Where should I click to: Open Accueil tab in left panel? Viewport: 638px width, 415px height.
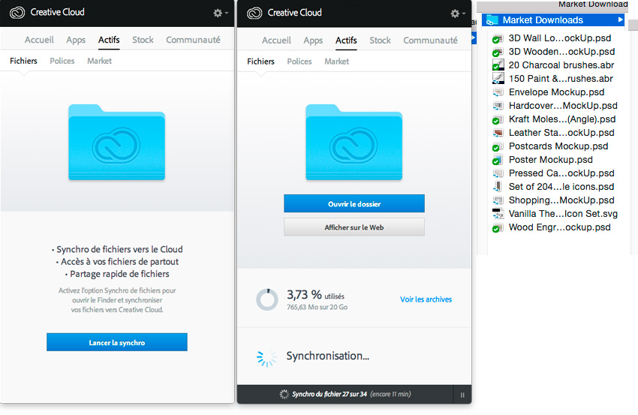(x=39, y=40)
